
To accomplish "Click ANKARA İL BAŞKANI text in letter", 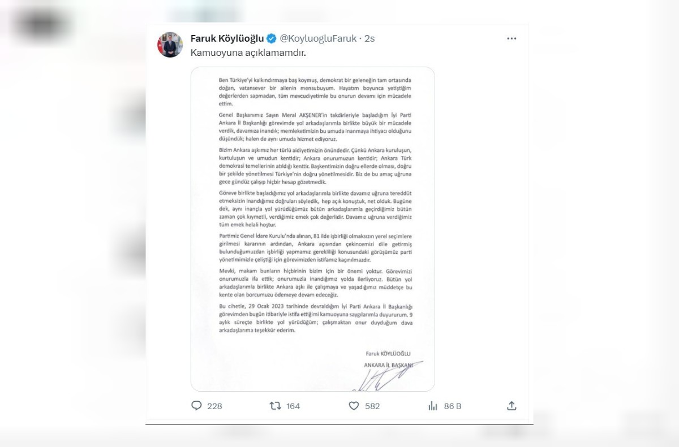I will [x=388, y=364].
